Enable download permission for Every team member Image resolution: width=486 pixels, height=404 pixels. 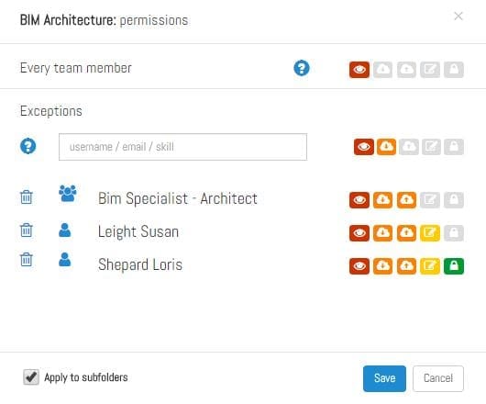(x=382, y=70)
